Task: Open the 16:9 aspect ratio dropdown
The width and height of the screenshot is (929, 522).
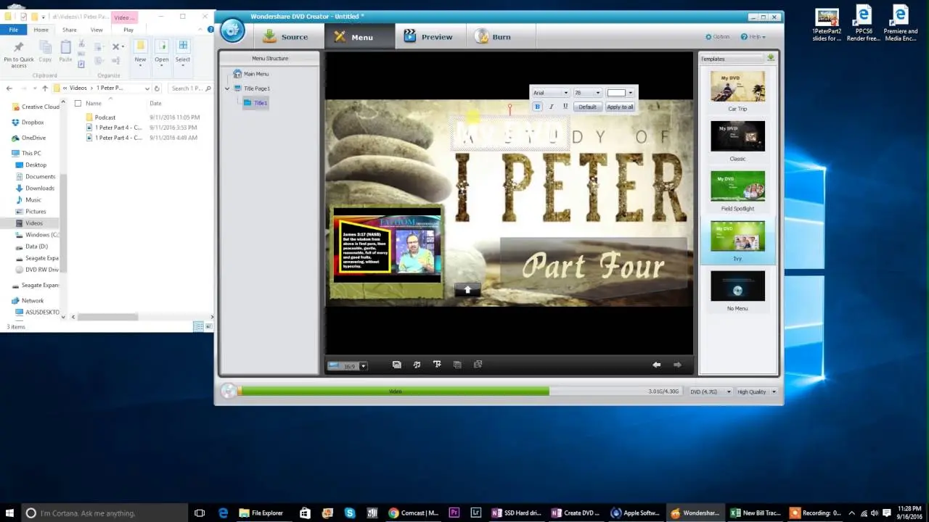Action: 348,366
